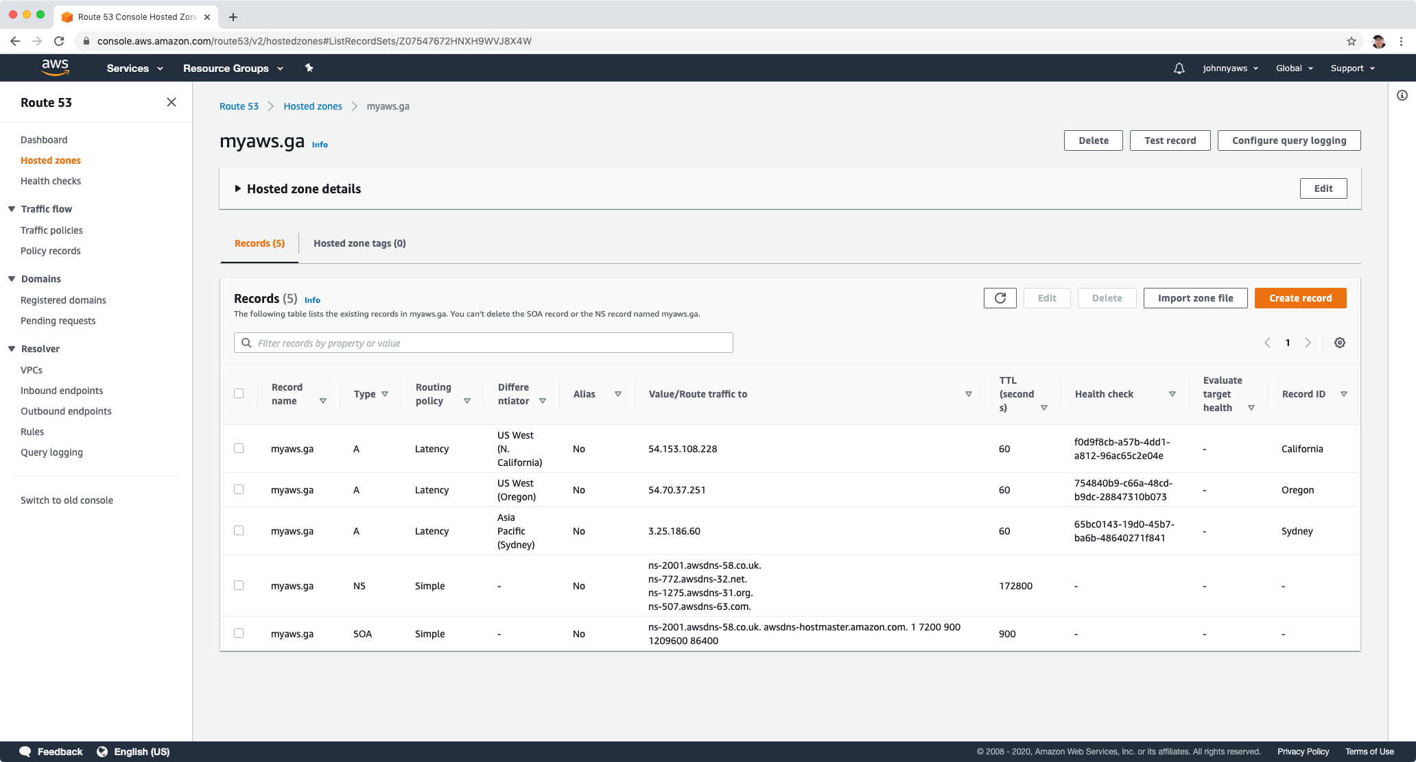1416x762 pixels.
Task: Click Switch to old console link
Action: (67, 500)
